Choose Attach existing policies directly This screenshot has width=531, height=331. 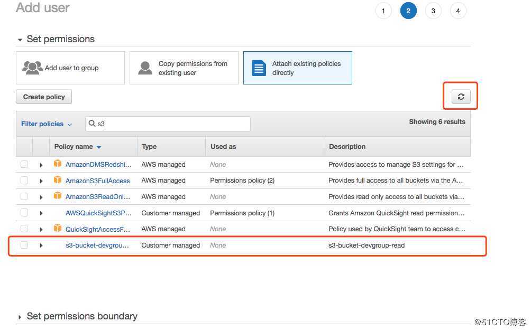click(298, 68)
